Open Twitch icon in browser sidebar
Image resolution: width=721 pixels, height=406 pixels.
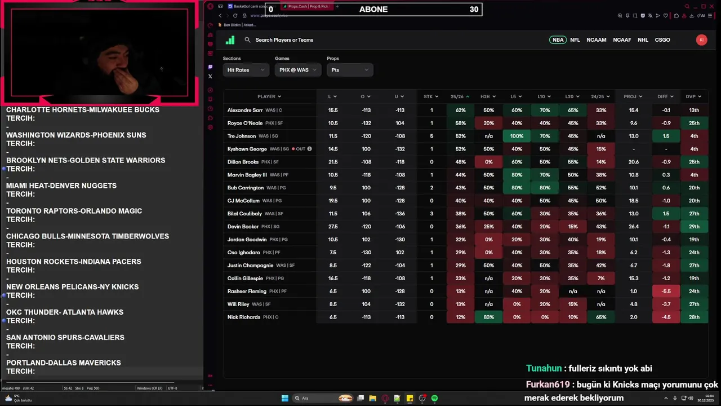210,67
